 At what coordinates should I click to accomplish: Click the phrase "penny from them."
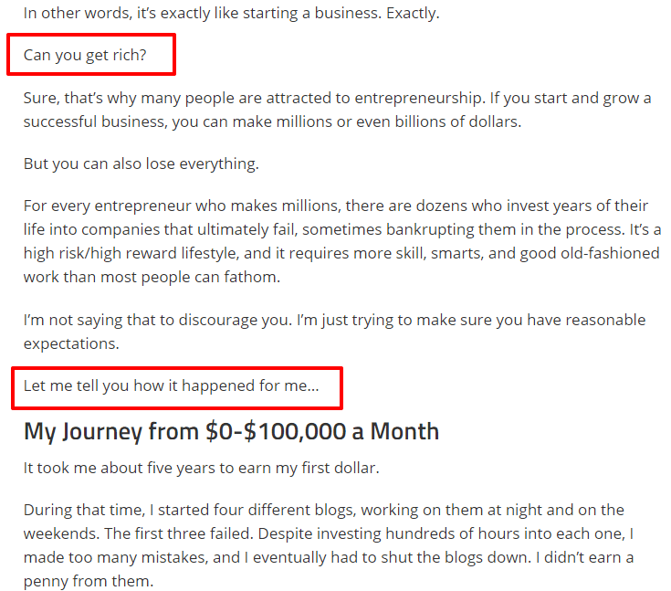click(x=89, y=582)
